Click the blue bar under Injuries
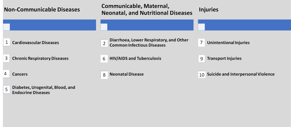The width and height of the screenshot is (291, 127). pos(247,25)
